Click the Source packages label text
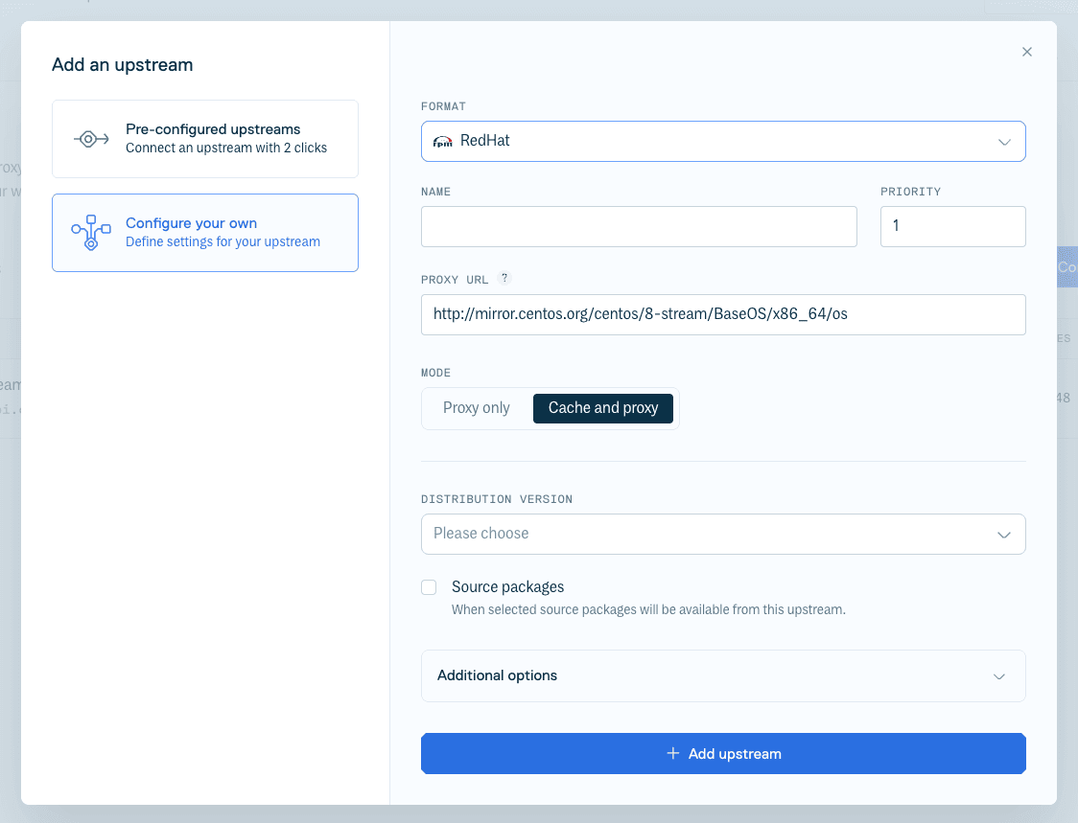 coord(507,586)
